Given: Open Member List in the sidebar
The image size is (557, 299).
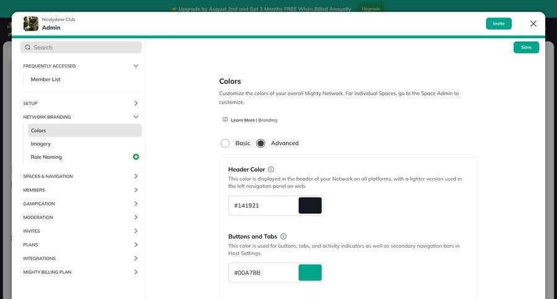Looking at the screenshot, I should pyautogui.click(x=45, y=80).
